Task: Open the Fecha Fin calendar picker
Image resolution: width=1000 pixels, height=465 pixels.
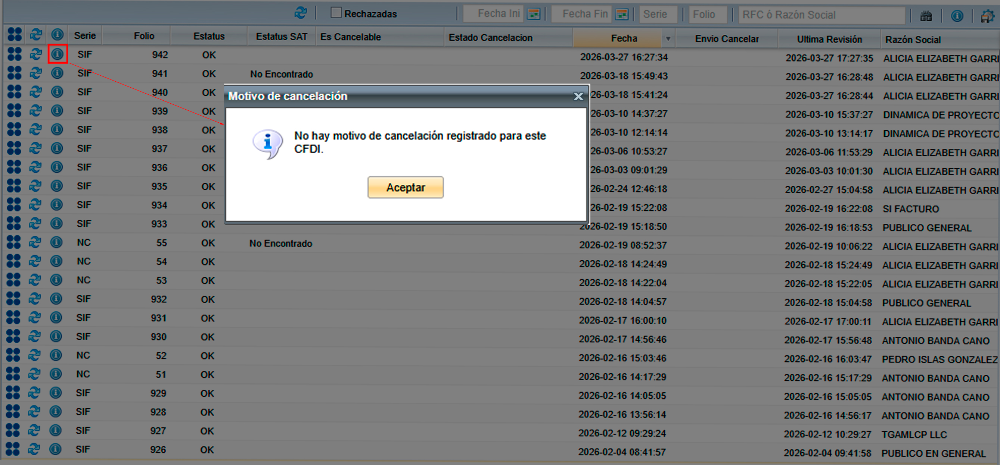Action: point(621,14)
